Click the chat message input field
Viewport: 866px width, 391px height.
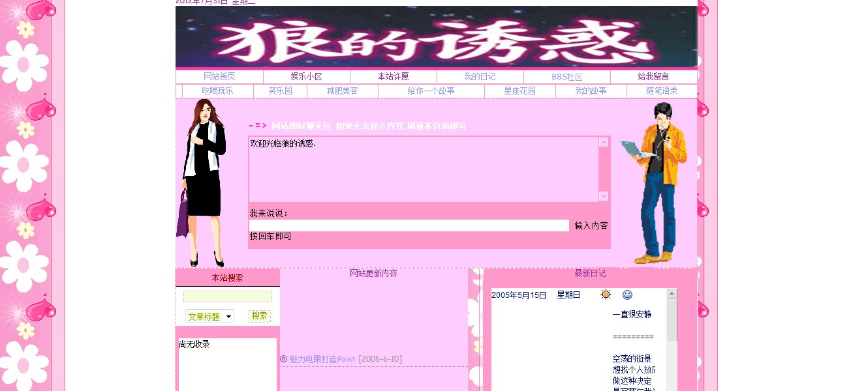pos(409,225)
